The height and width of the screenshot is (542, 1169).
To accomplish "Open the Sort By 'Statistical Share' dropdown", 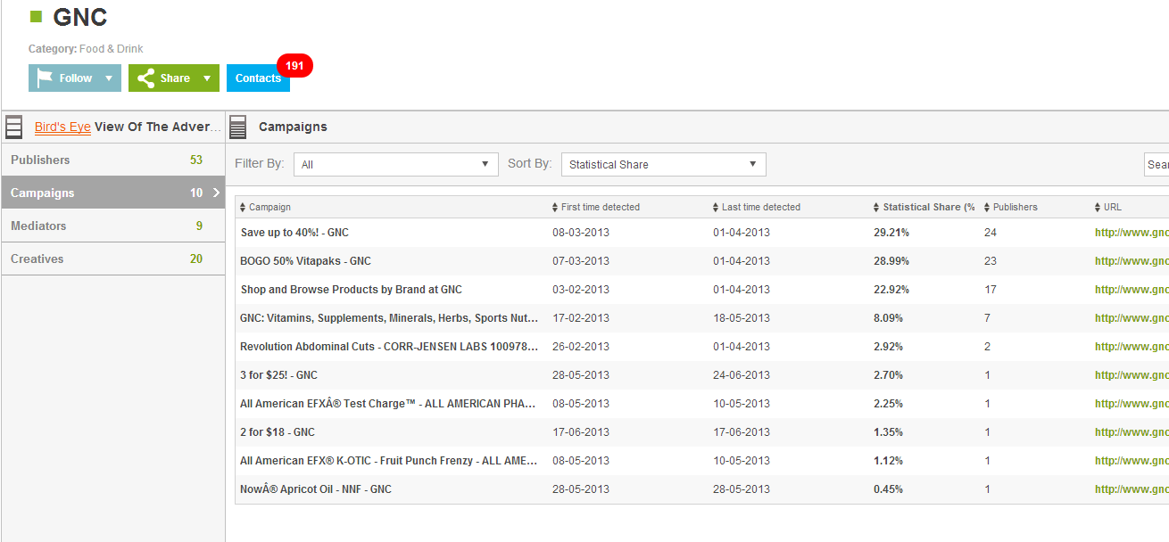I will (664, 164).
